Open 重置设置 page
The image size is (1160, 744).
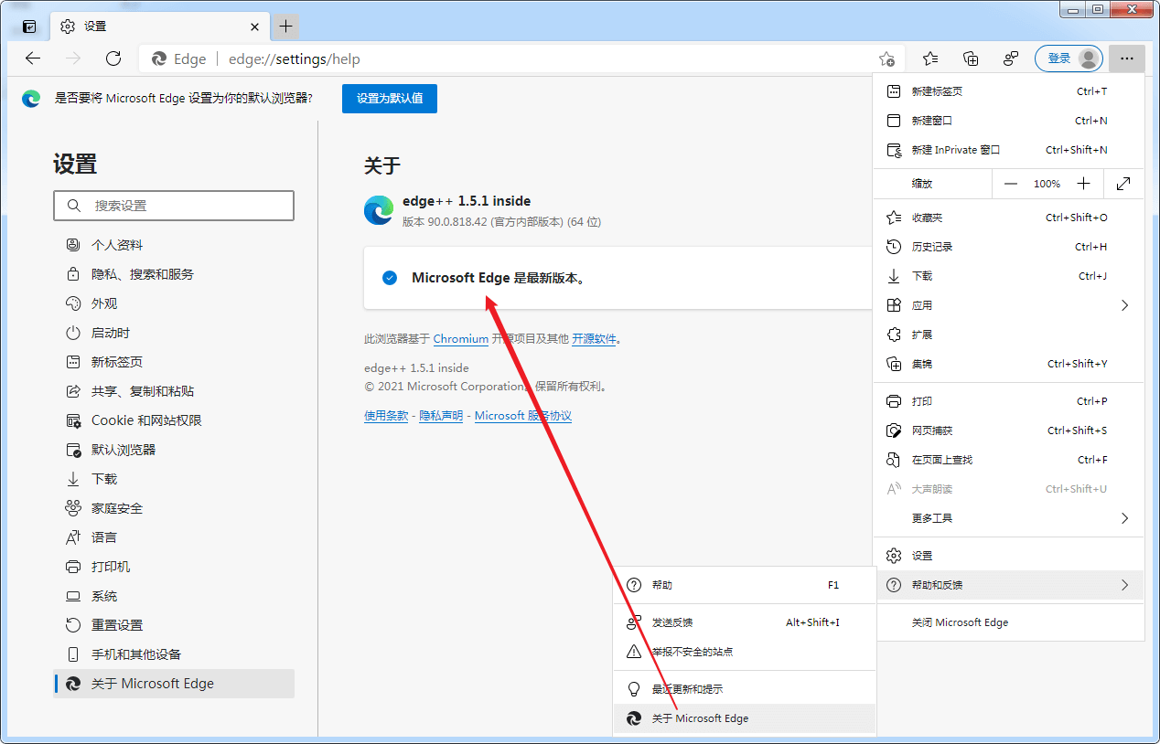tap(174, 625)
